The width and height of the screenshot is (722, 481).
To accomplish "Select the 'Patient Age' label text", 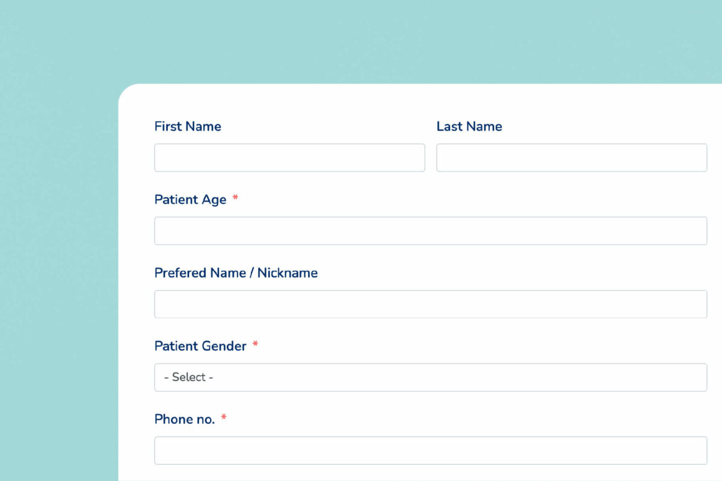I will tap(190, 200).
